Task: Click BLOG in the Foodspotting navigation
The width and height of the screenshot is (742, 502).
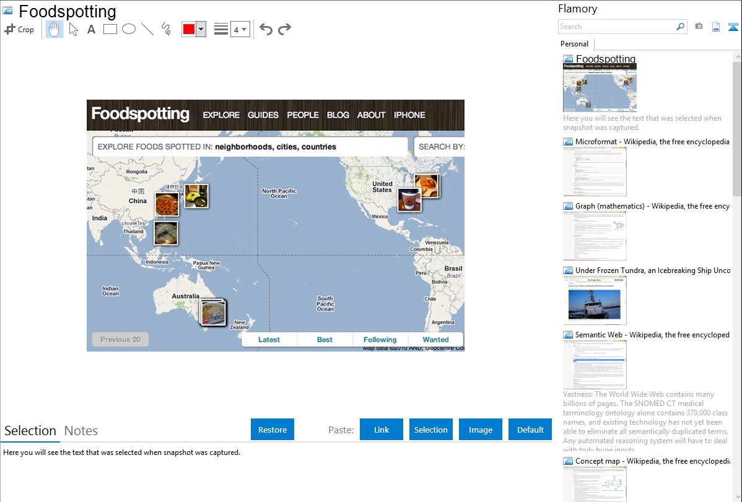Action: coord(338,115)
